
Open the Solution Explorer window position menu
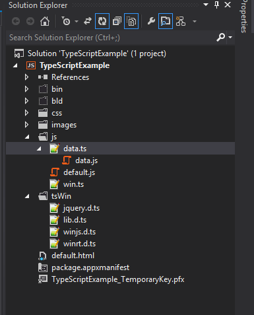point(206,5)
